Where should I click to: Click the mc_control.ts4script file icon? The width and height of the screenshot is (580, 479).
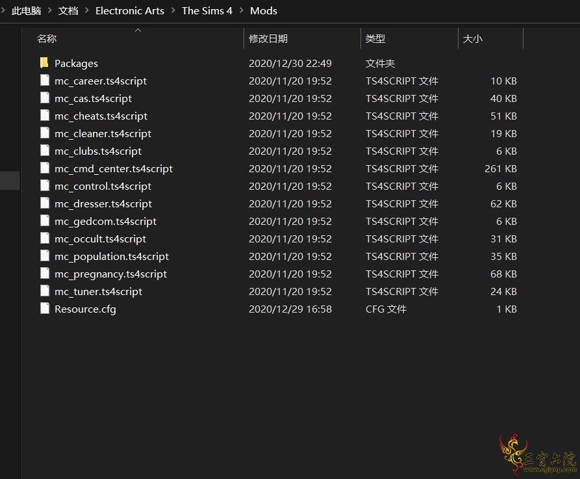tap(44, 186)
